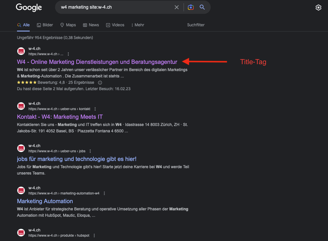
Task: Open settings via the gear icon
Action: coord(318,8)
